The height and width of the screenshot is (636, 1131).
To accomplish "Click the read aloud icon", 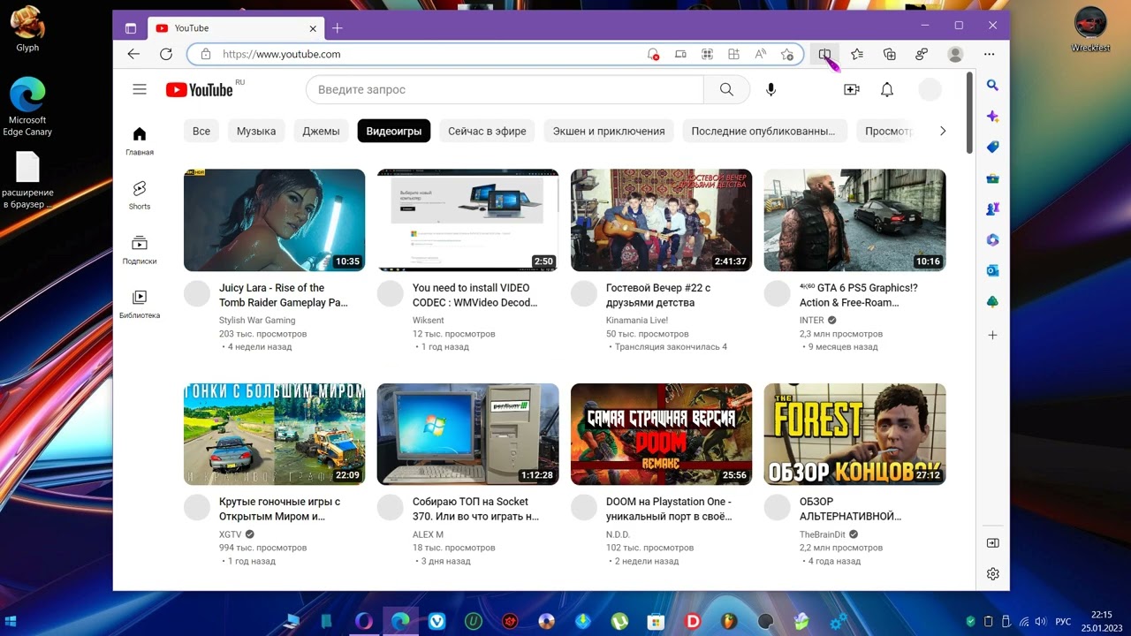I will (760, 54).
